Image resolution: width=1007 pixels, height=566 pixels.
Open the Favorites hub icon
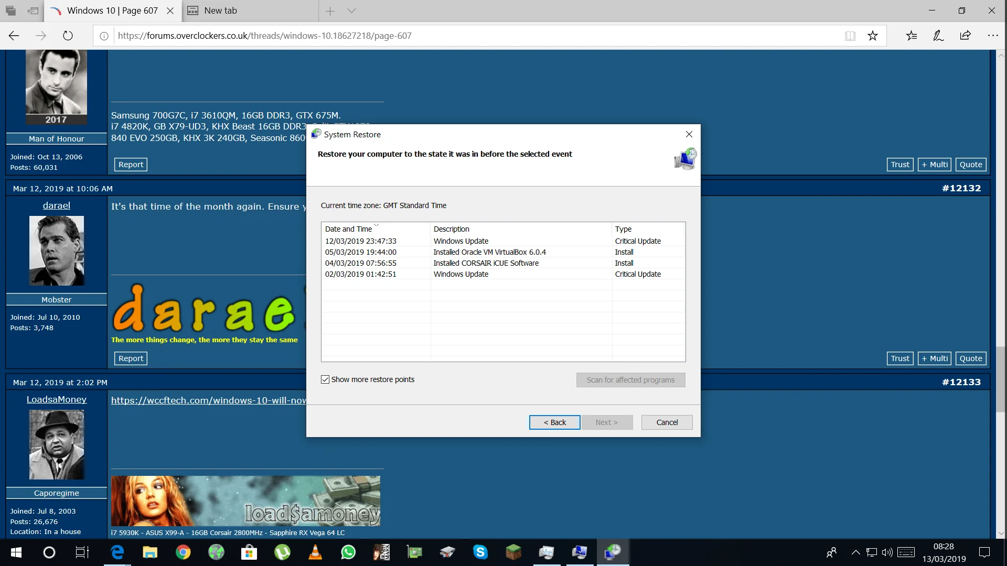912,36
